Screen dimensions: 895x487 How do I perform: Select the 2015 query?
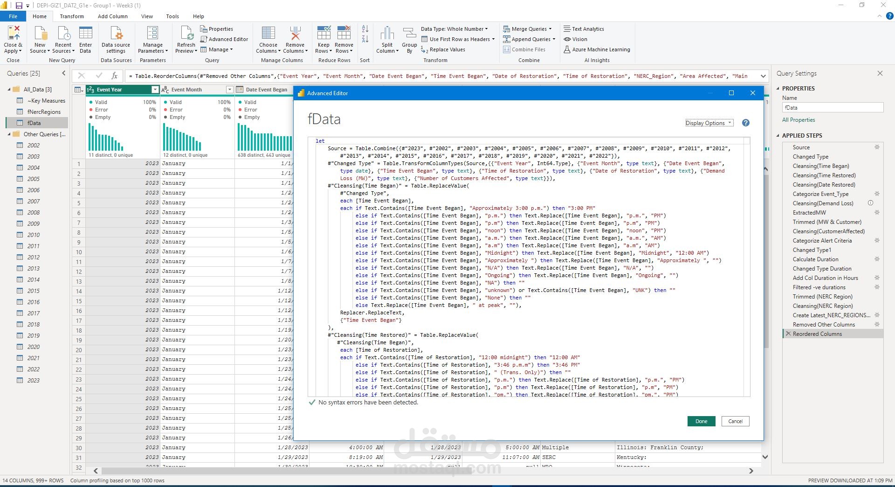(x=34, y=291)
